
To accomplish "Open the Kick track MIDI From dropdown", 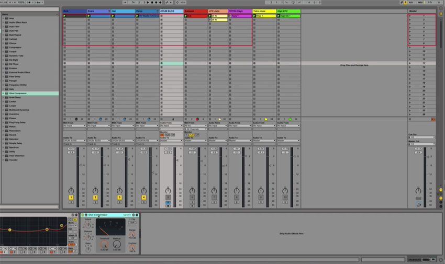I will (75, 125).
